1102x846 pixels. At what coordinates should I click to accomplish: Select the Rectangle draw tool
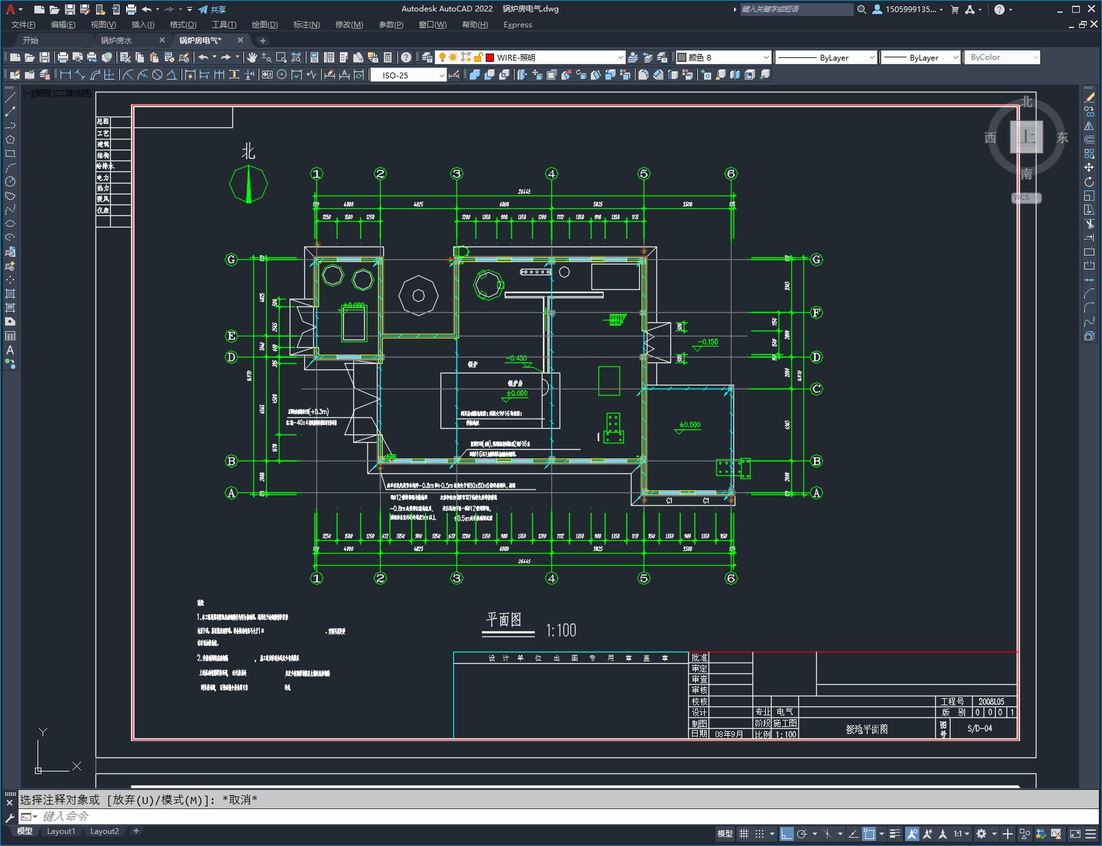point(10,154)
